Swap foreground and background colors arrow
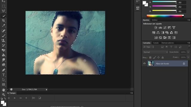191x107 pixels. point(5,98)
